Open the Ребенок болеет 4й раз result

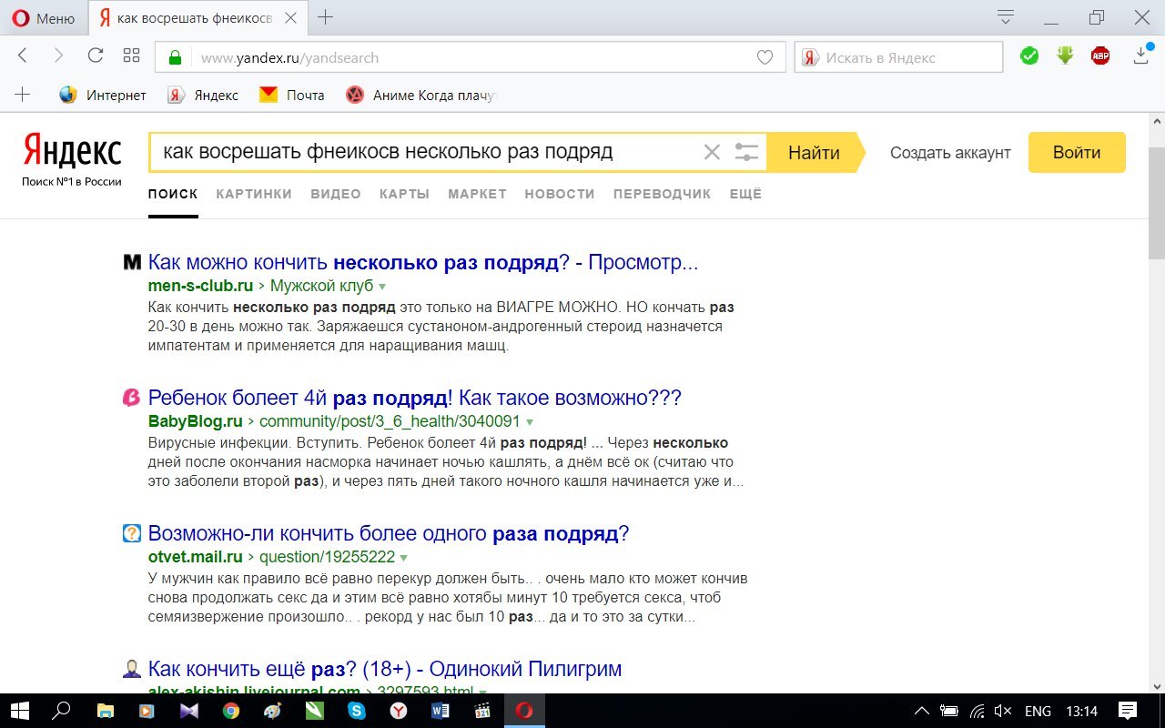[414, 398]
